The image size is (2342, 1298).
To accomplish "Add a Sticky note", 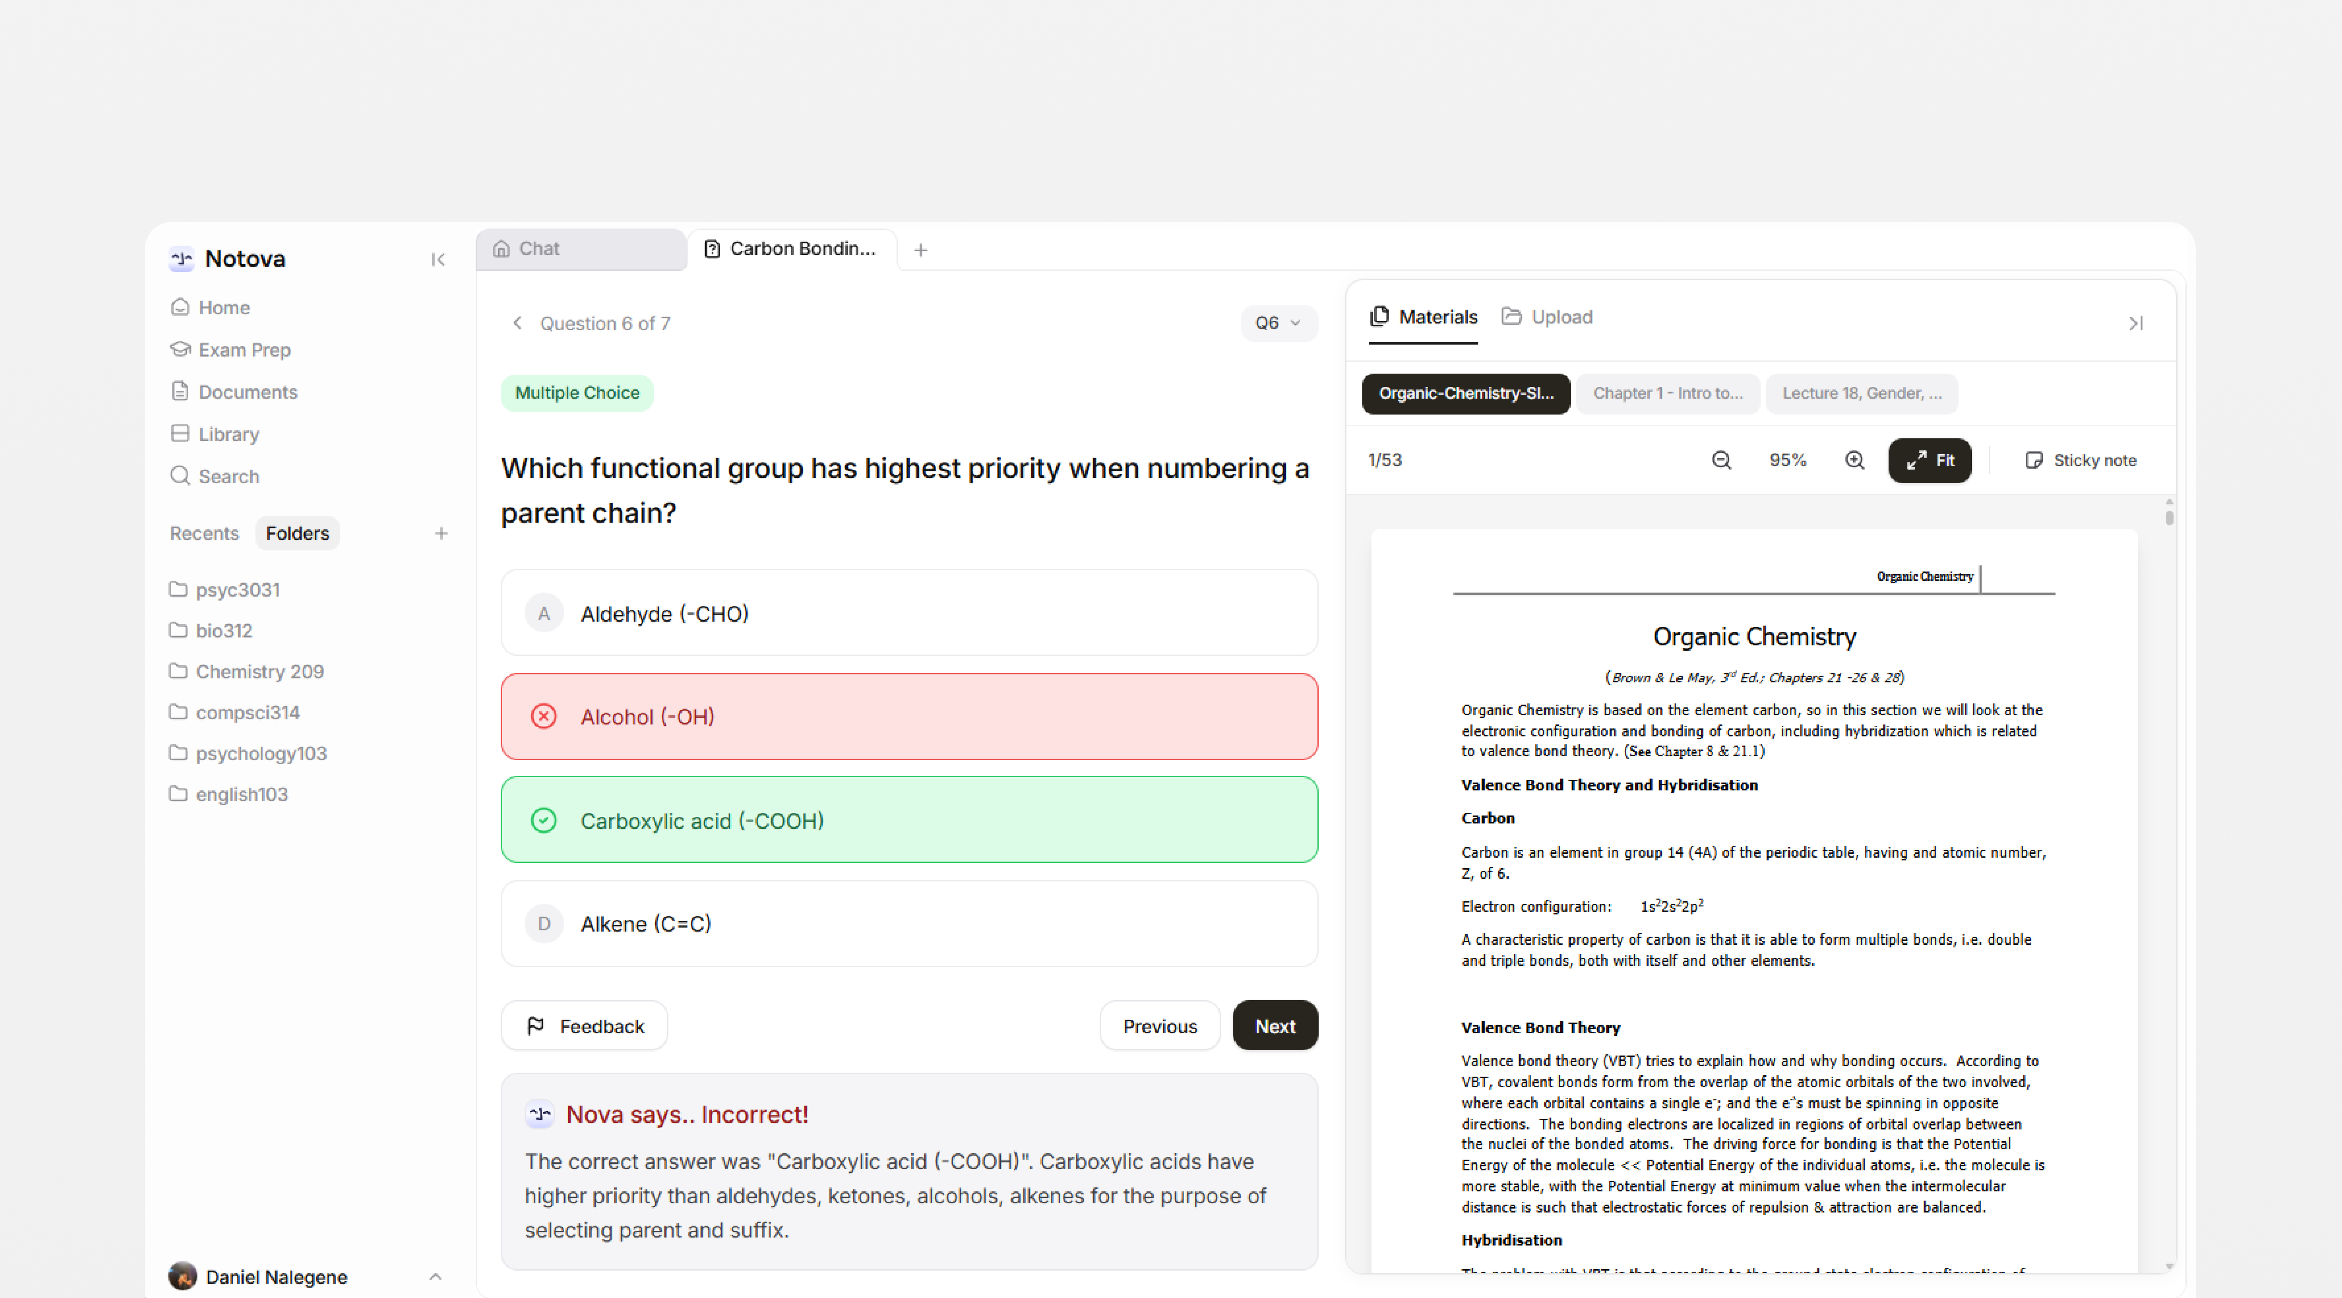I will pos(2081,461).
